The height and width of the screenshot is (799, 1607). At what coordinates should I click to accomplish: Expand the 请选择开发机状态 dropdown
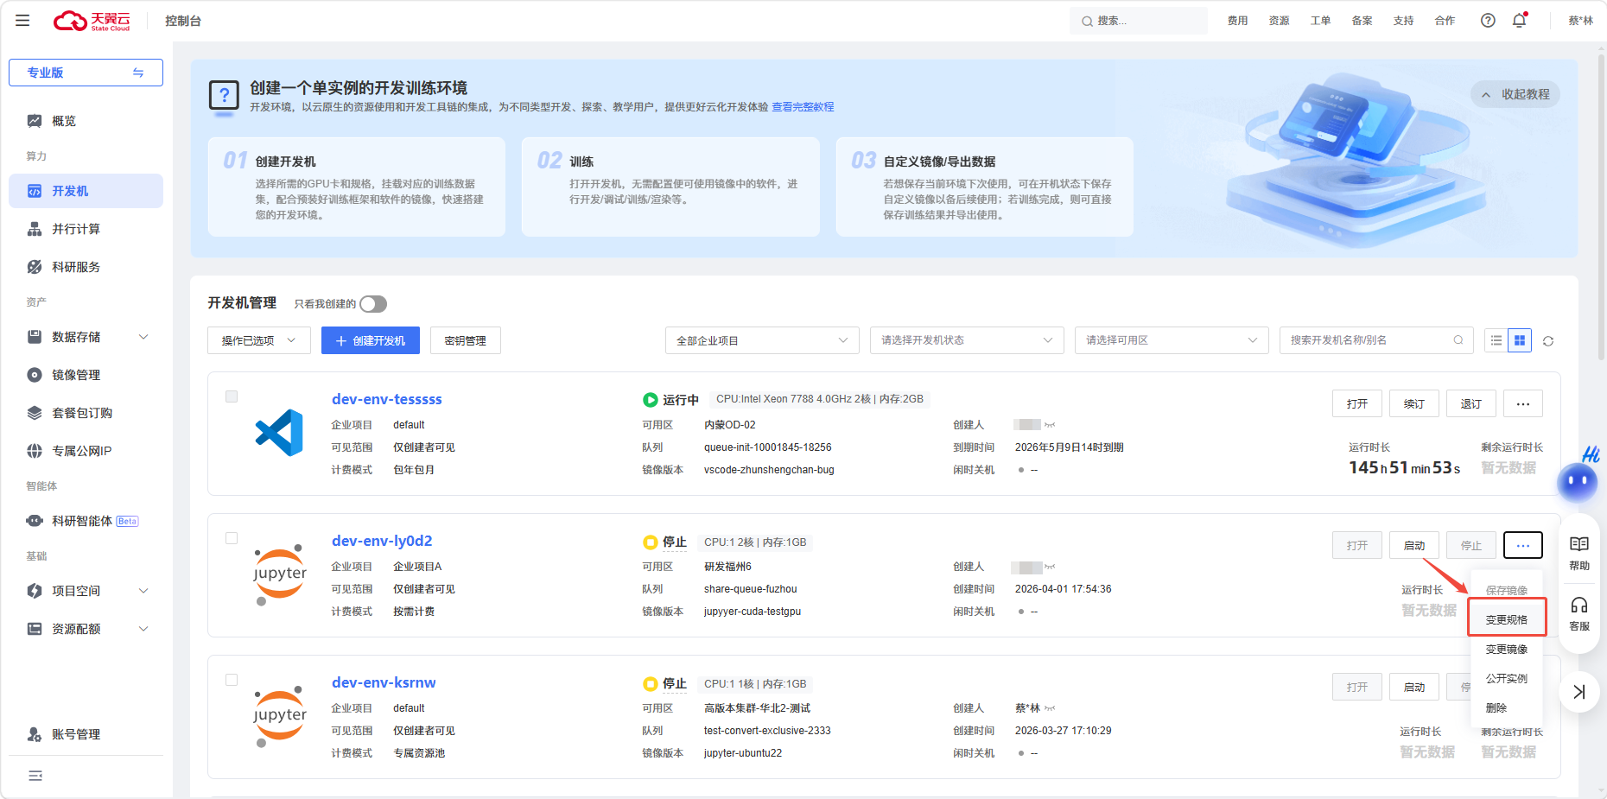pyautogui.click(x=966, y=340)
